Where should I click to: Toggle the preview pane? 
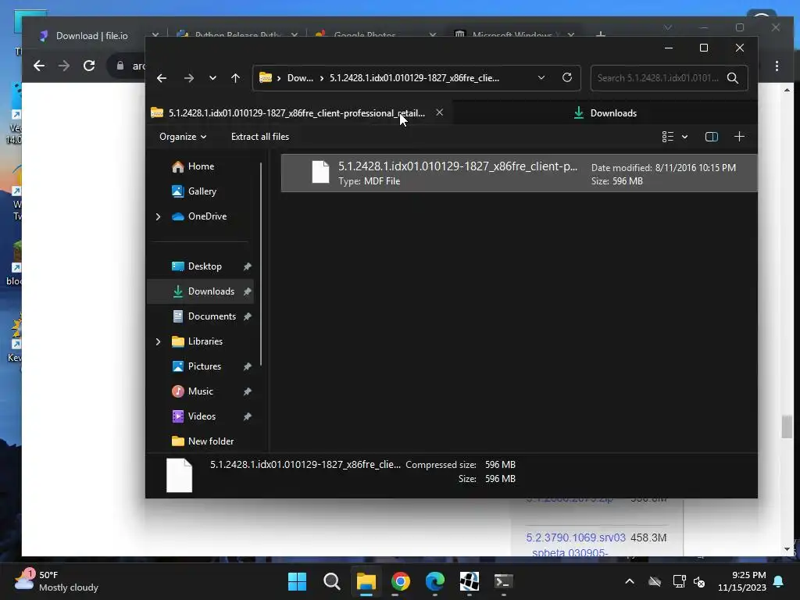point(711,137)
